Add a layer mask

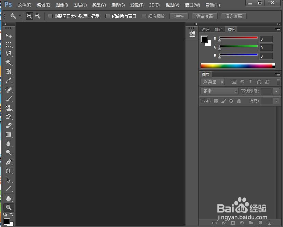coord(233,223)
